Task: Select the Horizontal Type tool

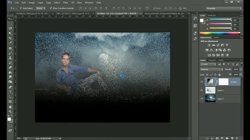Action: click(x=10, y=92)
